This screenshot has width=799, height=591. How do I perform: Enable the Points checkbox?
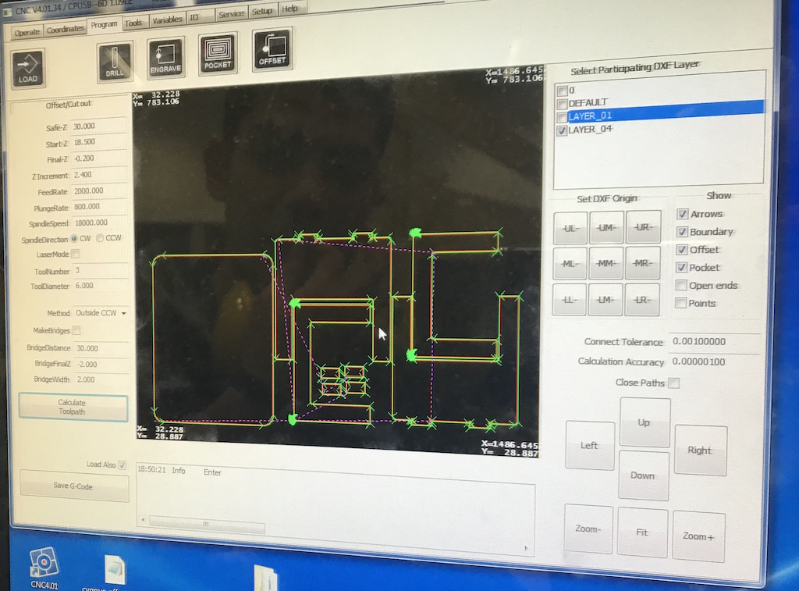[x=680, y=303]
